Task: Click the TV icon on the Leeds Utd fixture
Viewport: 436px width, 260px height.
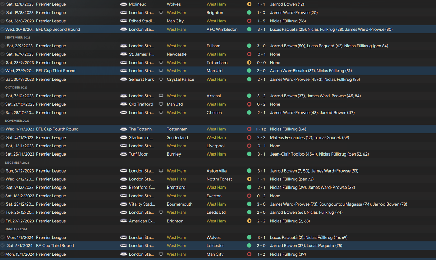Action: click(161, 212)
